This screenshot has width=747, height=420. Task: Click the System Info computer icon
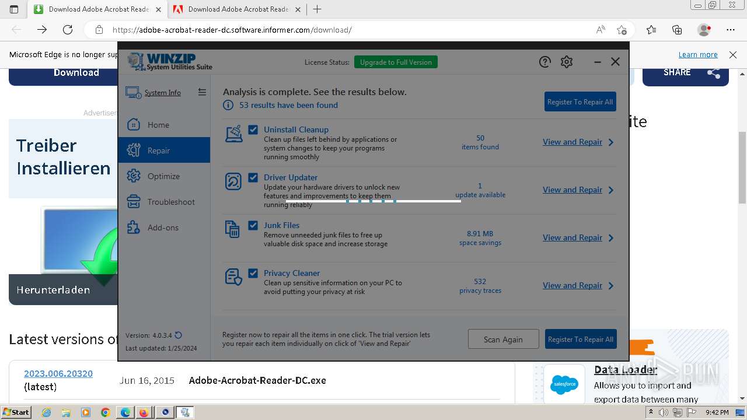pyautogui.click(x=133, y=92)
